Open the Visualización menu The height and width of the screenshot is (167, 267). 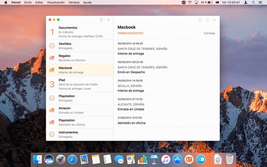point(56,2)
